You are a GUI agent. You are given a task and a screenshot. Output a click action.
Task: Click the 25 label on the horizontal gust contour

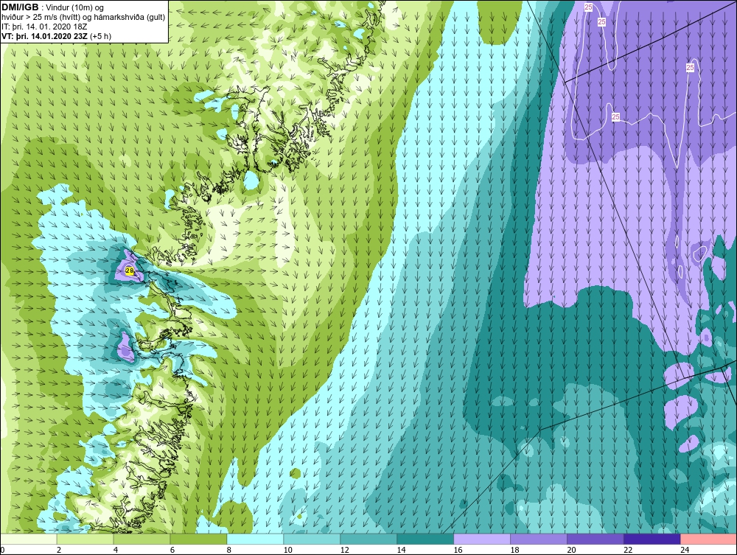point(615,117)
